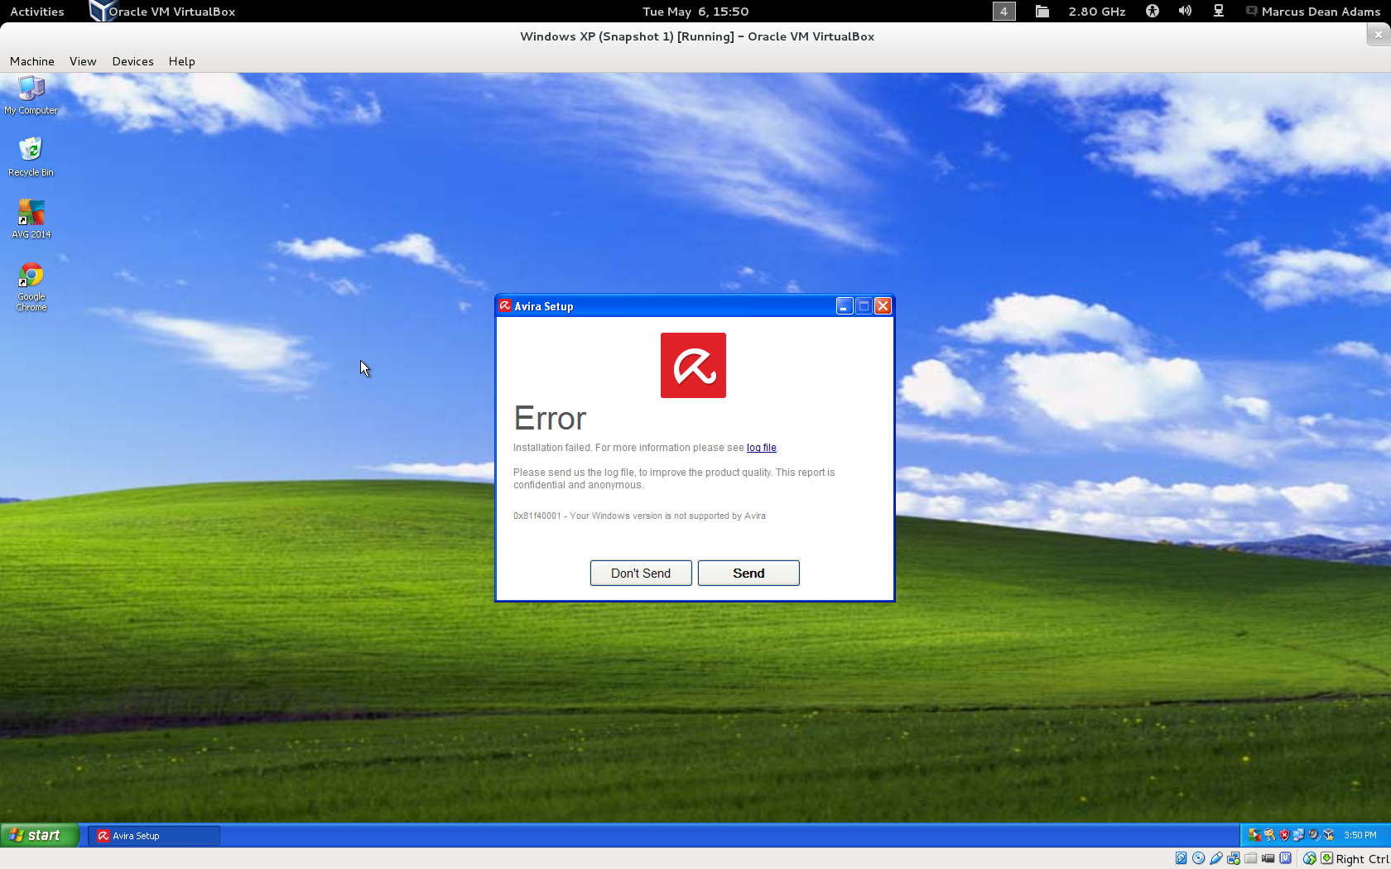Click the AVG icon in the XP system tray
This screenshot has height=869, width=1391.
pyautogui.click(x=1254, y=835)
